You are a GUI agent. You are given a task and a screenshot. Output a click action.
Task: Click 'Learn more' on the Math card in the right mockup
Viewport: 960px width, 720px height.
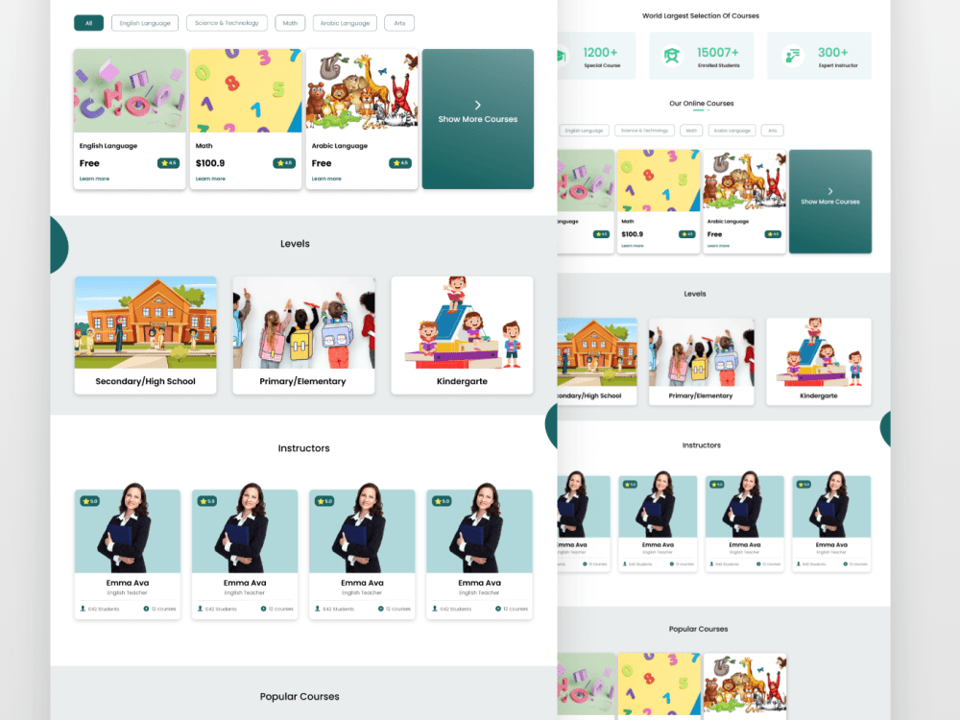point(633,246)
